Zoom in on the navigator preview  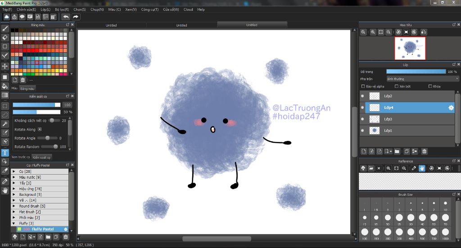coord(373,32)
